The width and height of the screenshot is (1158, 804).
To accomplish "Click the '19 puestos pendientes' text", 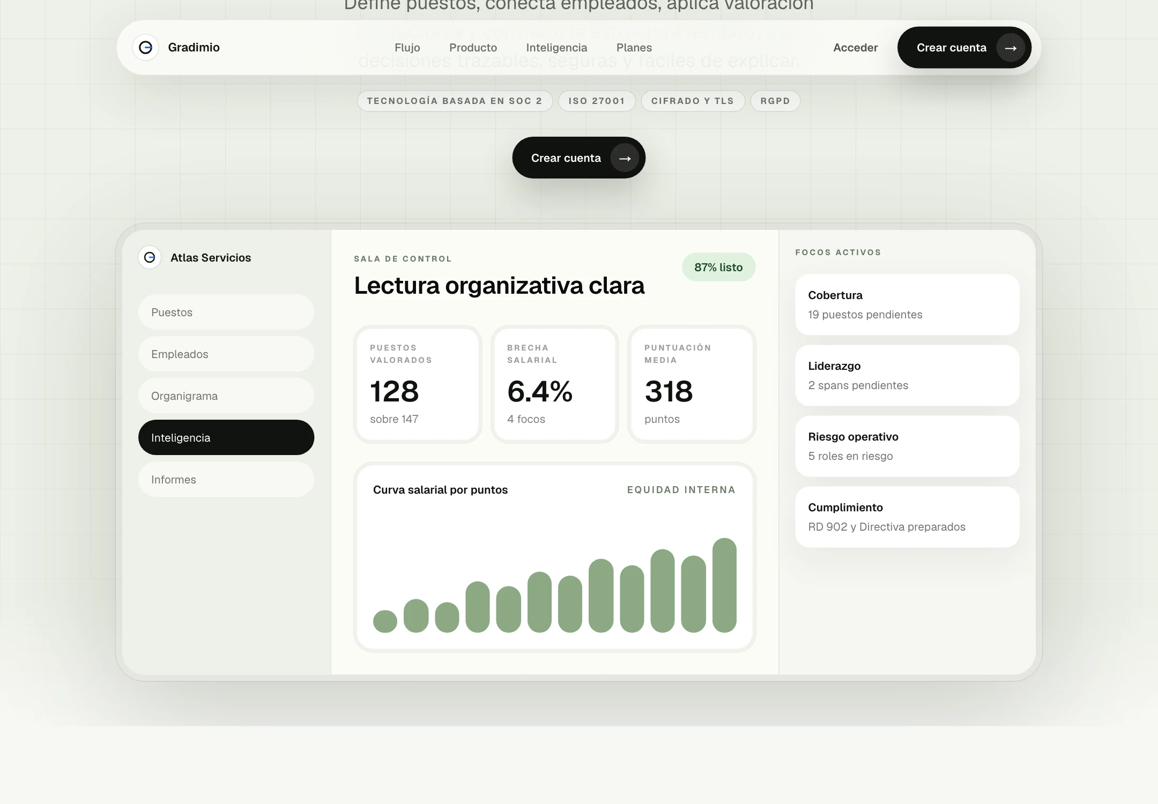I will [865, 315].
